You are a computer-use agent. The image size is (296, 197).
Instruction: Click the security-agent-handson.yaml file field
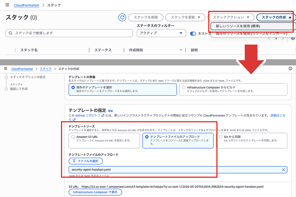178,170
